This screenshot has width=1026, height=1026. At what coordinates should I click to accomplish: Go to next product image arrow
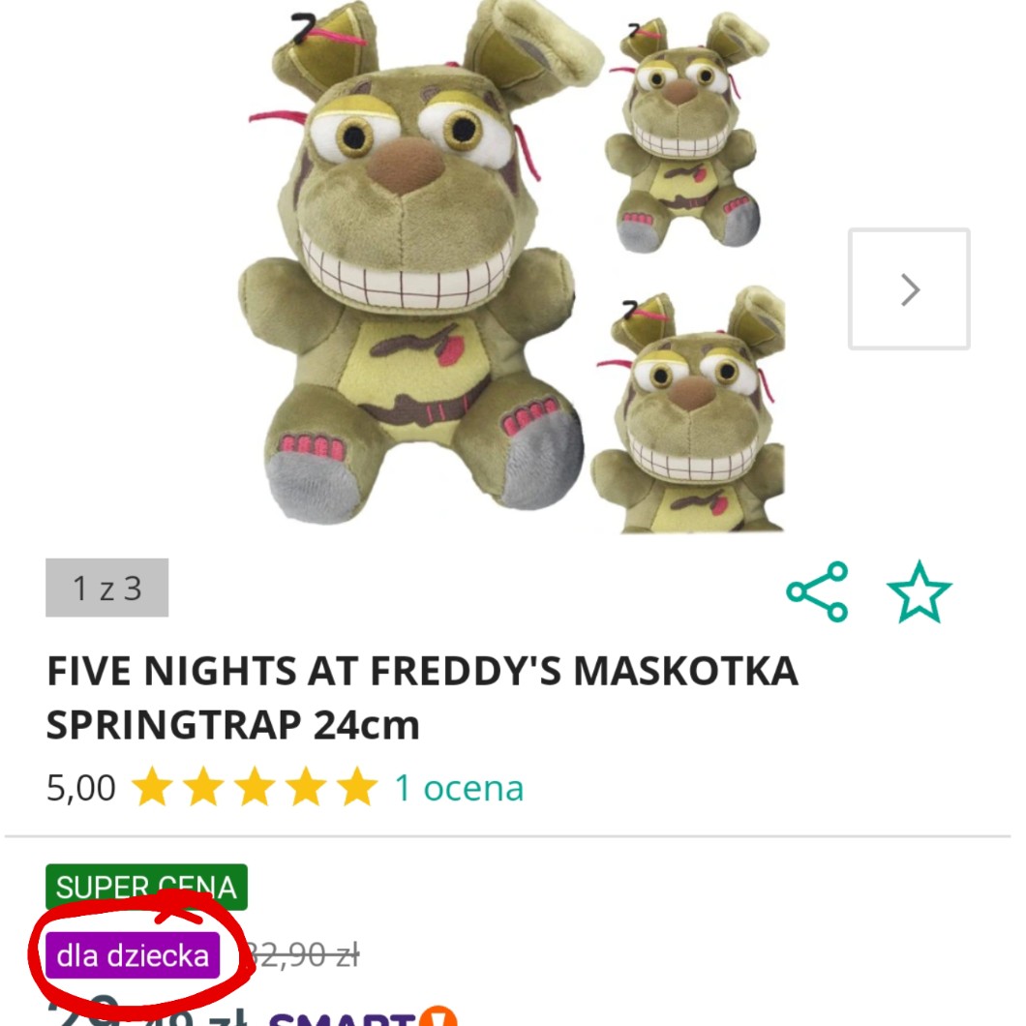pyautogui.click(x=909, y=289)
